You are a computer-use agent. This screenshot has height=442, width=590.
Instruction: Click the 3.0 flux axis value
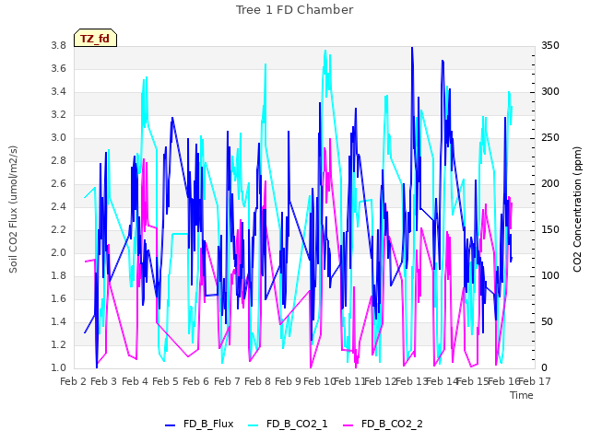pyautogui.click(x=59, y=138)
